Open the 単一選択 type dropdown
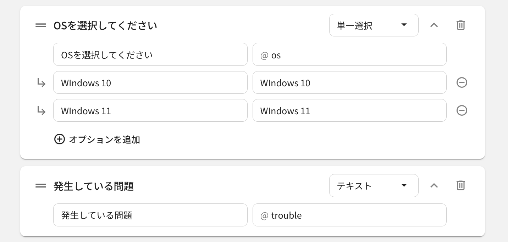 tap(374, 25)
